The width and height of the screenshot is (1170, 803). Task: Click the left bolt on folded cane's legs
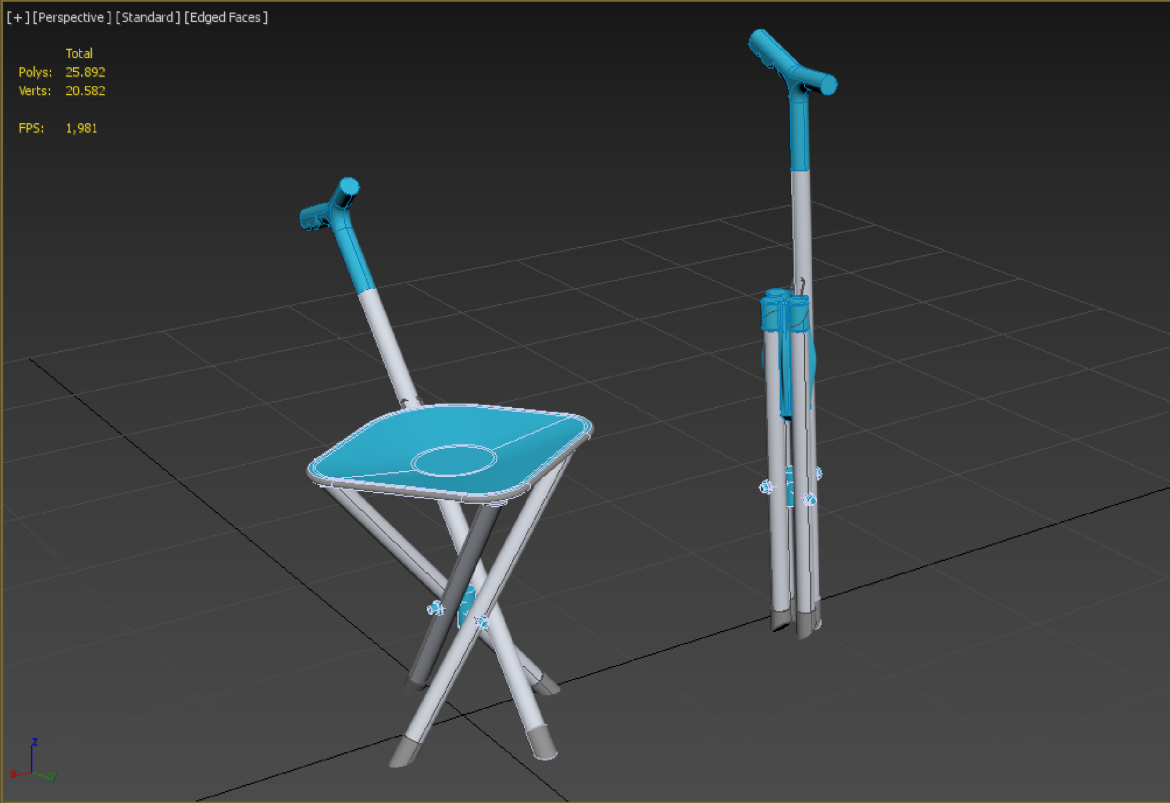pos(766,486)
